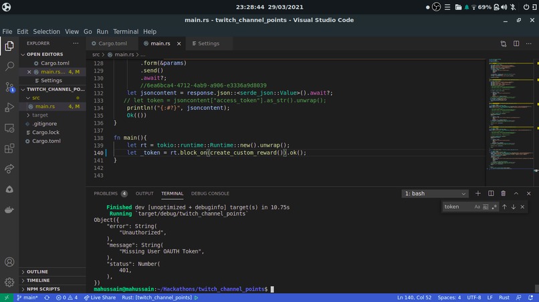
Task: Open the Run and Debug view
Action: (9, 107)
